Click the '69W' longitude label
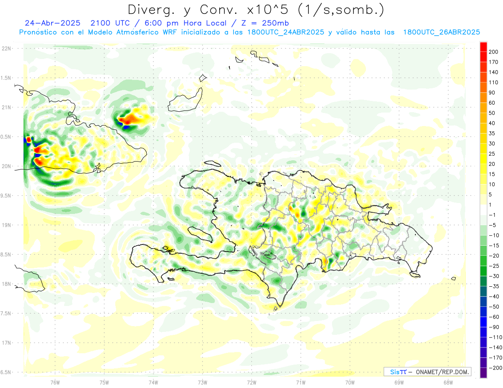503x388 pixels. pyautogui.click(x=399, y=382)
